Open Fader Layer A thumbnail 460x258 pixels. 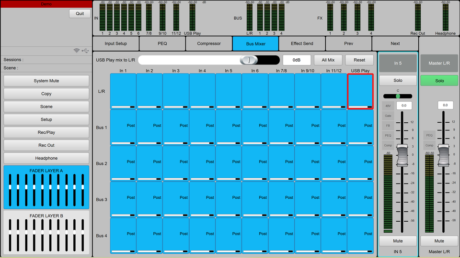[x=46, y=187]
